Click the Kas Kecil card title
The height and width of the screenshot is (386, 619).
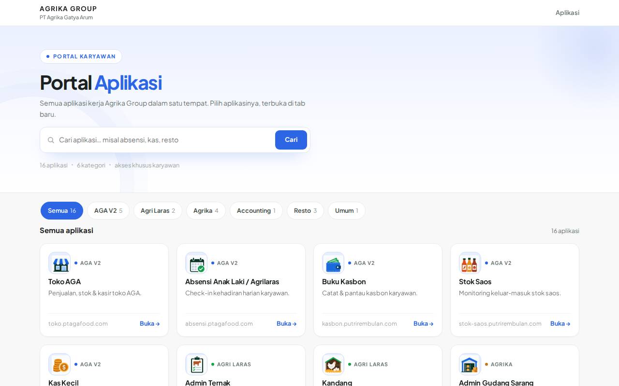[63, 383]
